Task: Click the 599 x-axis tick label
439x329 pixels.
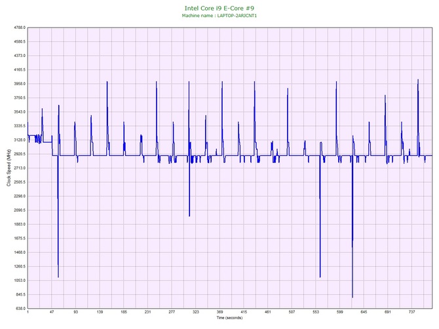Action: point(339,312)
